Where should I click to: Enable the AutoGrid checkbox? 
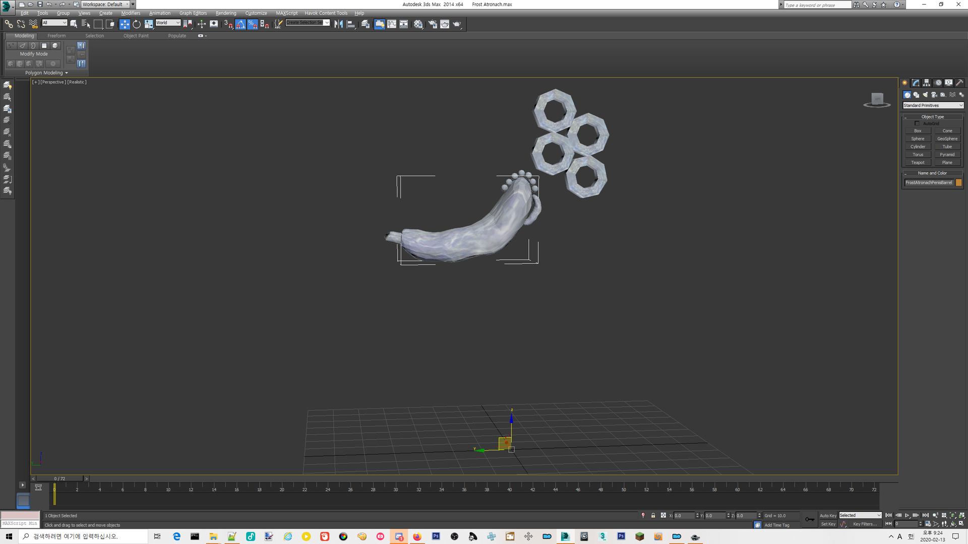[917, 123]
